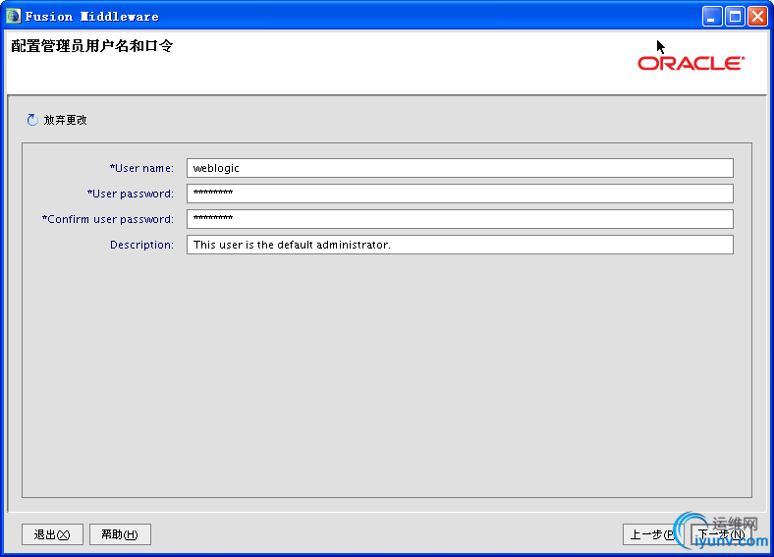The width and height of the screenshot is (774, 557).
Task: Focus the User password field
Action: (x=460, y=194)
